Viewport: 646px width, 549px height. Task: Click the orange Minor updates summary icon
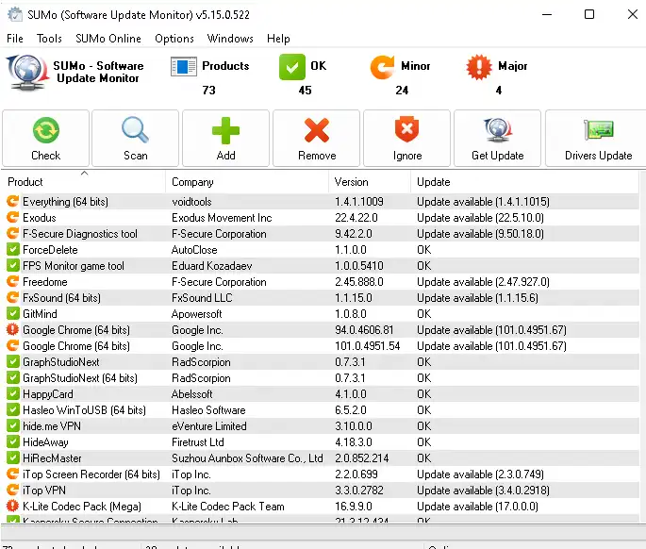point(383,67)
